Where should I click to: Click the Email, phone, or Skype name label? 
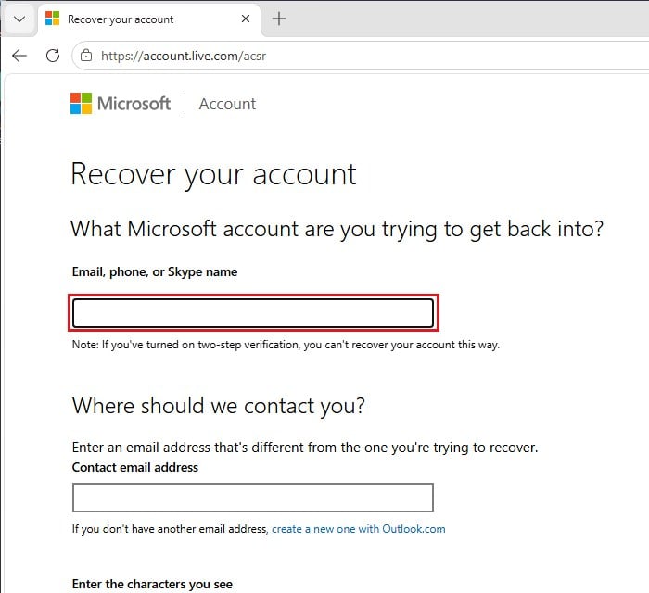[155, 272]
